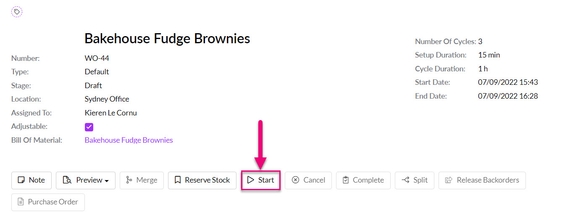Image resolution: width=570 pixels, height=217 pixels.
Task: Click the Merge branch icon
Action: click(129, 180)
